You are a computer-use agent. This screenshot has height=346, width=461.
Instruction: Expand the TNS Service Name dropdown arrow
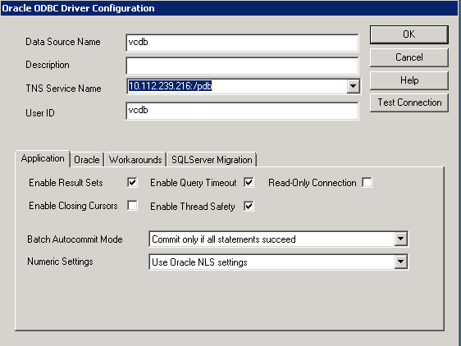coord(353,86)
